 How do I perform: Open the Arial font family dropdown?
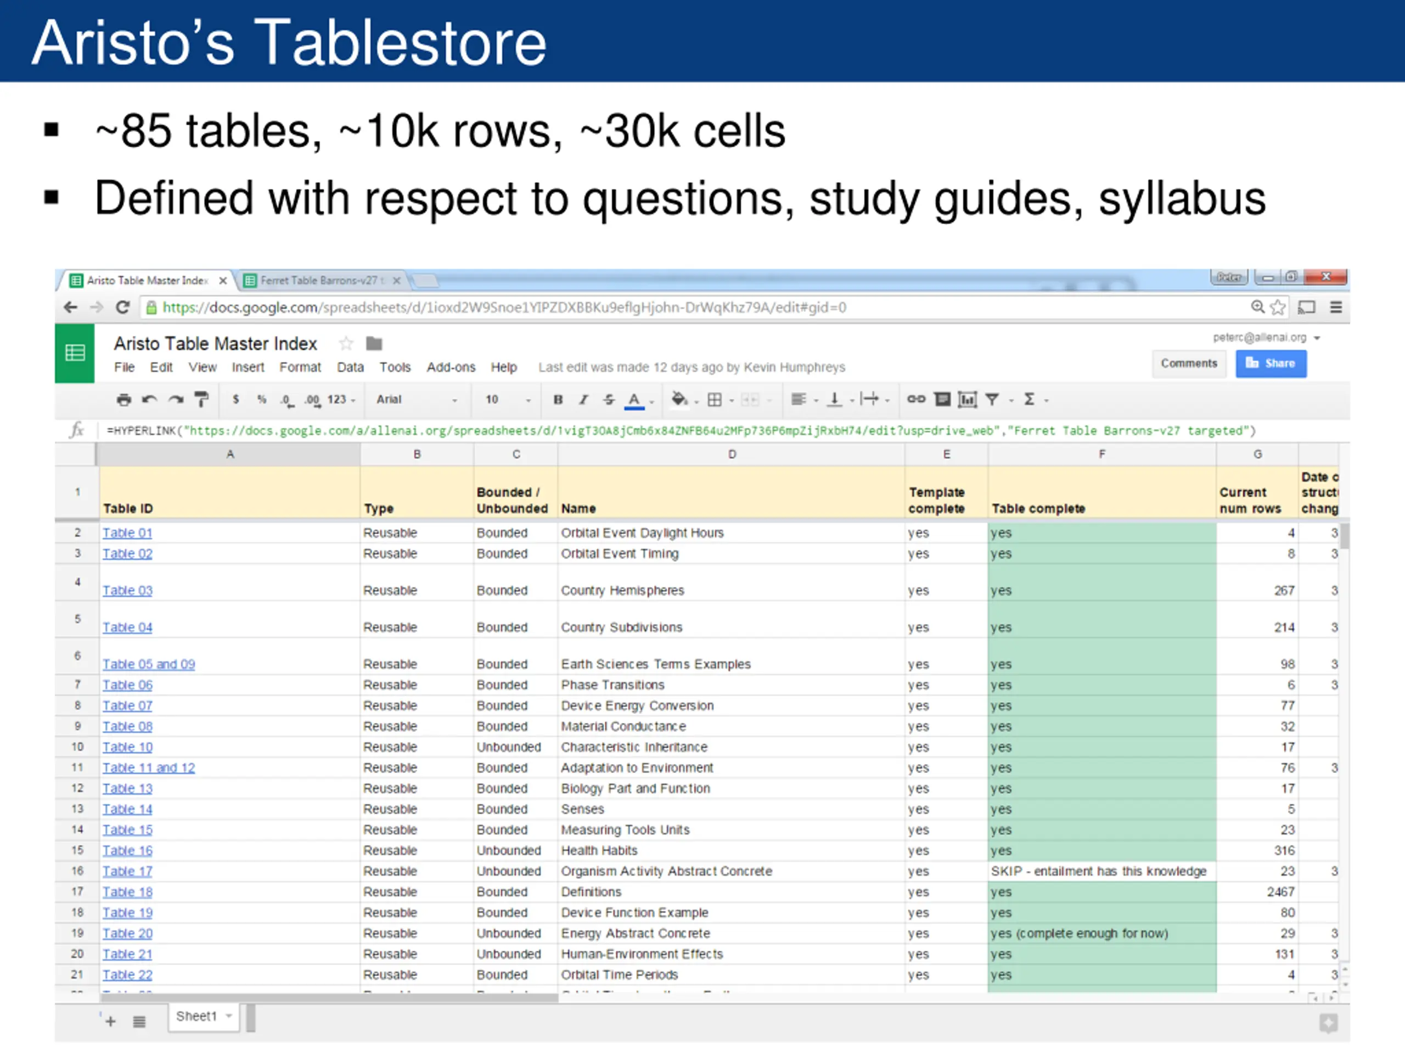[x=416, y=400]
